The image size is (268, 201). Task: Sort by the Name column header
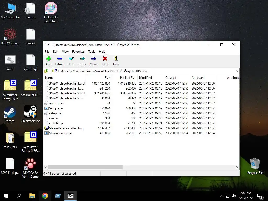64,77
